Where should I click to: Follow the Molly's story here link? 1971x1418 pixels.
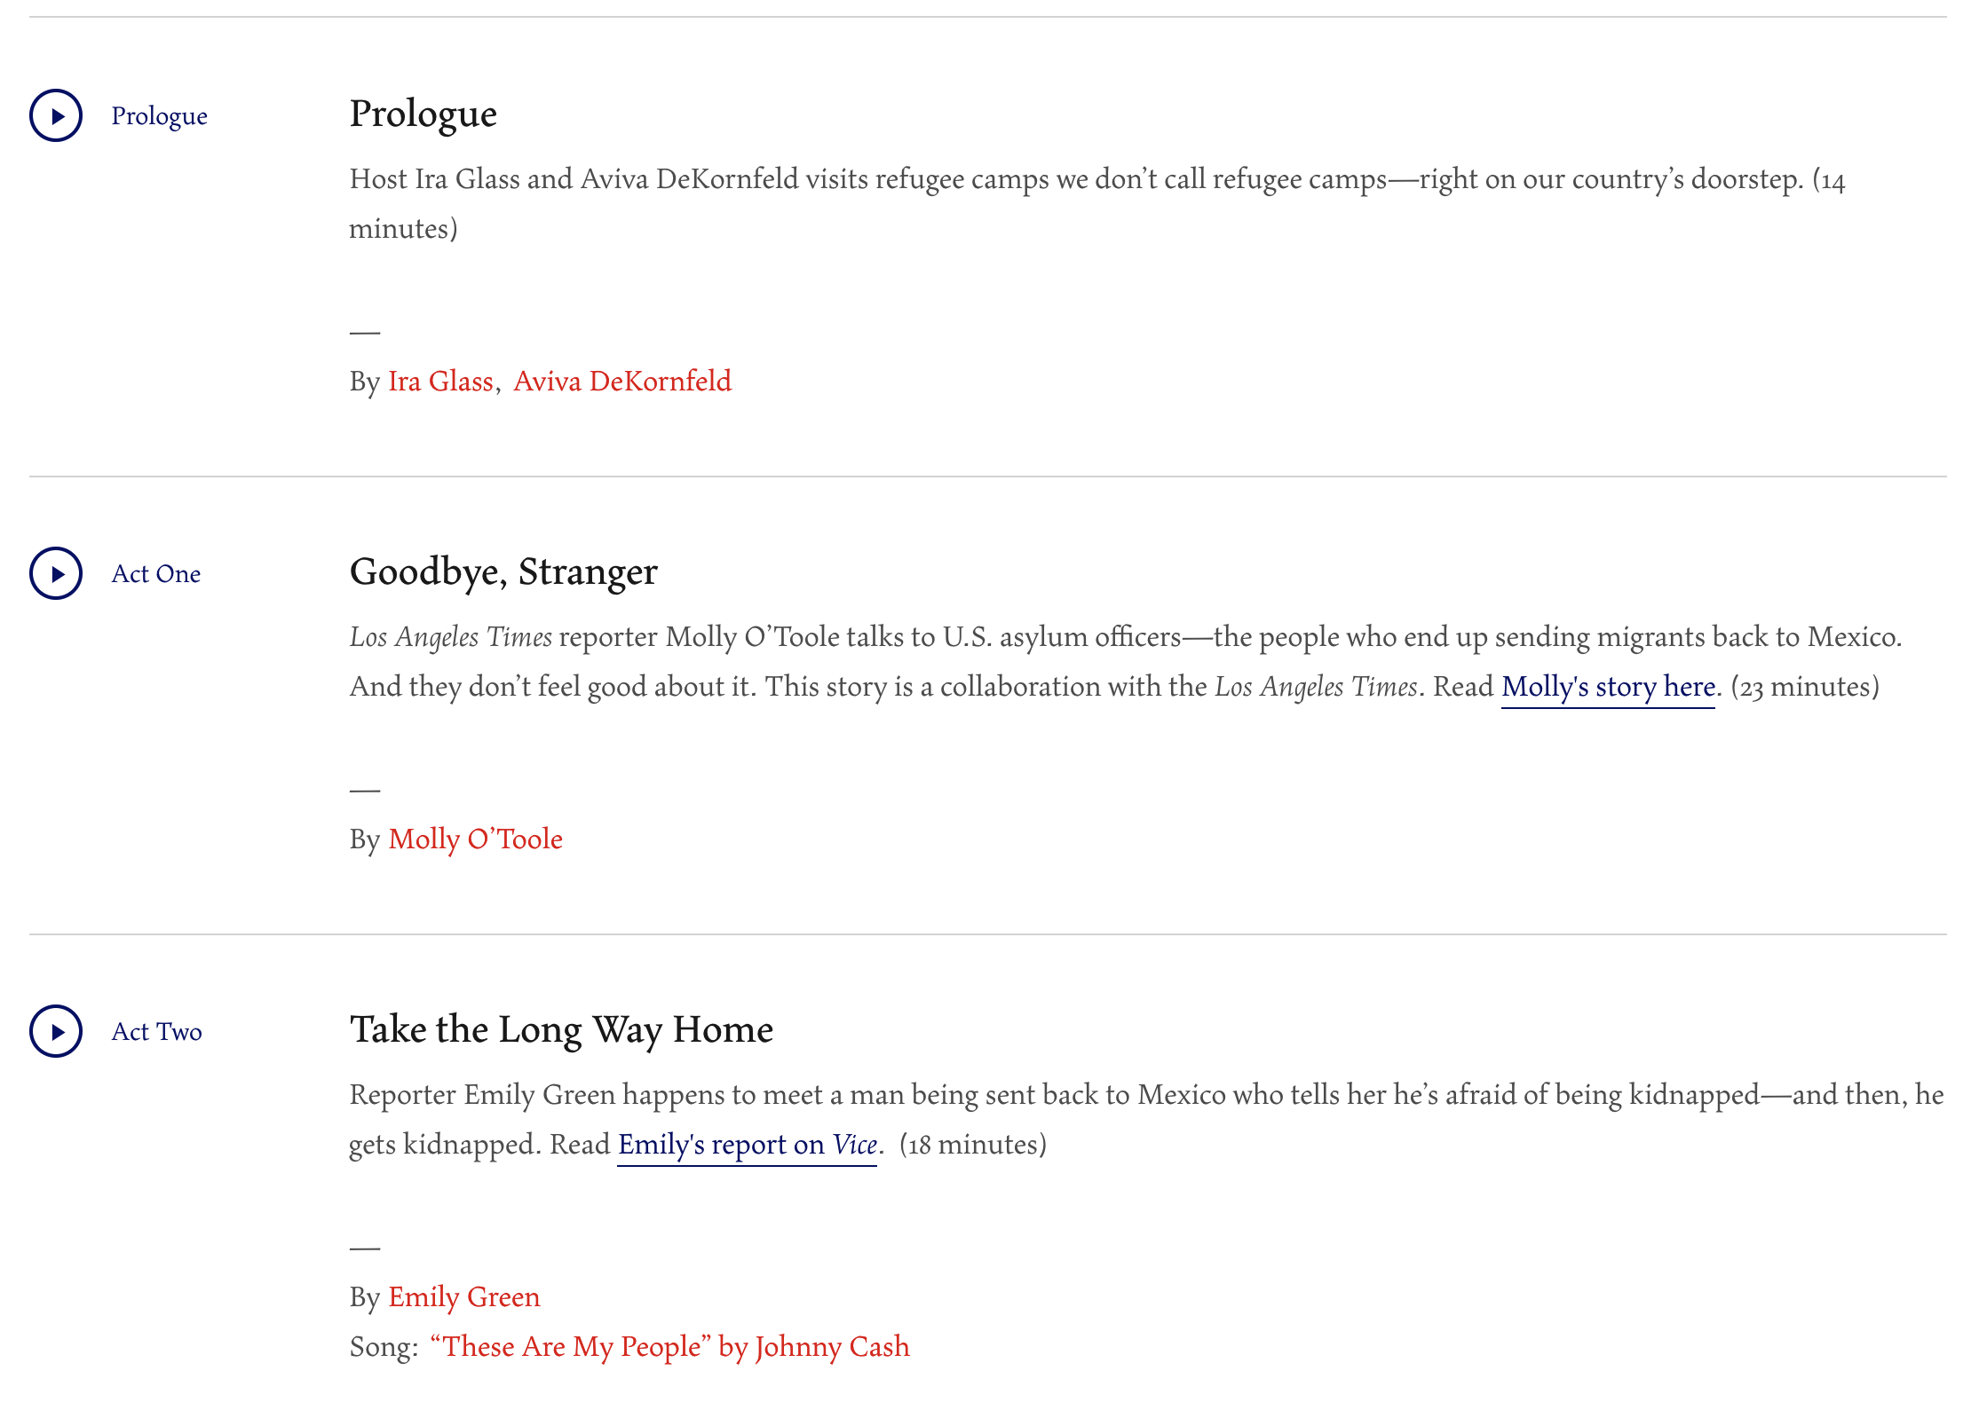point(1608,687)
